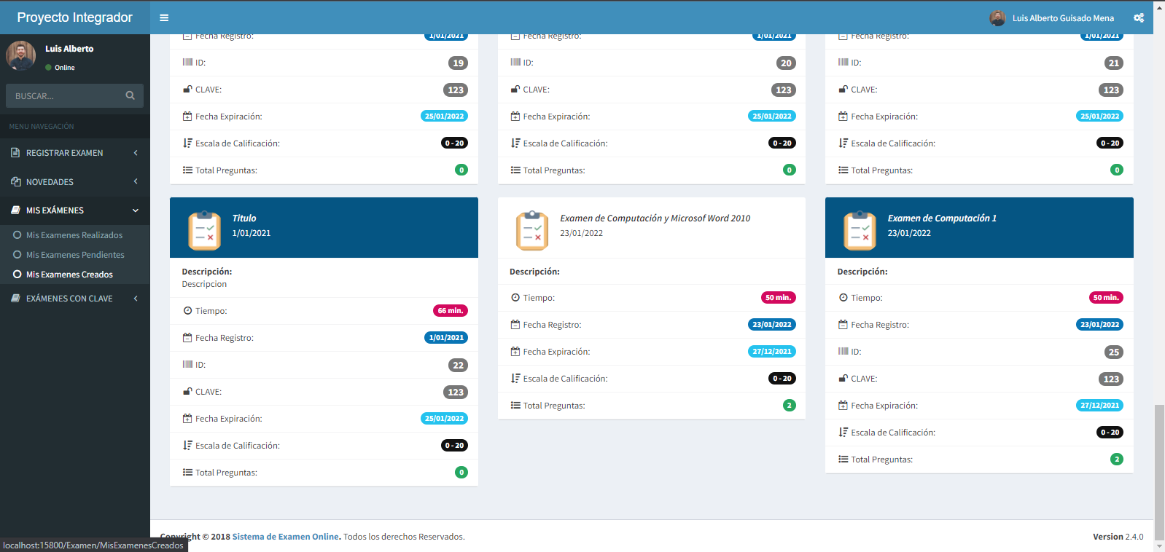Click the sidebar profile photo of Luis Alberto
Image resolution: width=1165 pixels, height=552 pixels.
coord(21,55)
